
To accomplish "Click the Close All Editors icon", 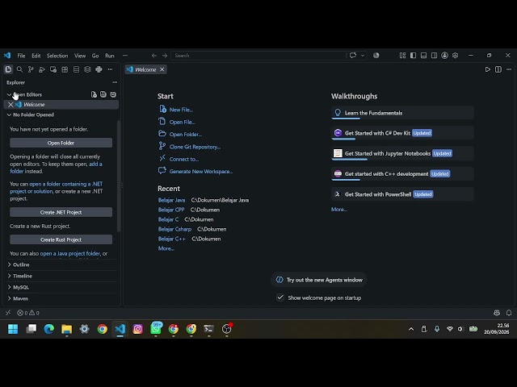I will [113, 94].
